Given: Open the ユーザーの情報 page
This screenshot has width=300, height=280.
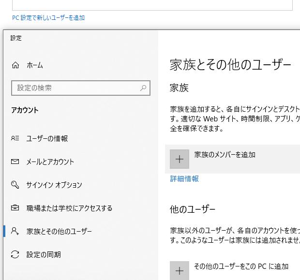Looking at the screenshot, I should coord(47,138).
